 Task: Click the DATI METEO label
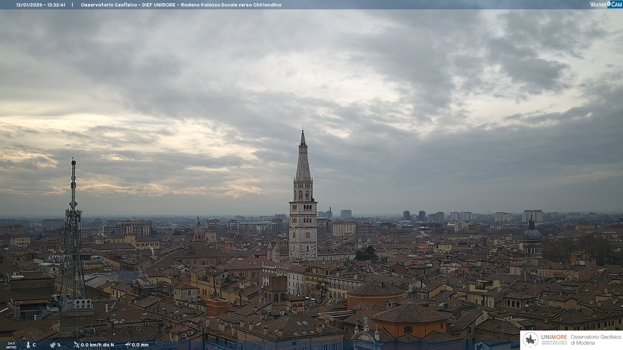11,345
